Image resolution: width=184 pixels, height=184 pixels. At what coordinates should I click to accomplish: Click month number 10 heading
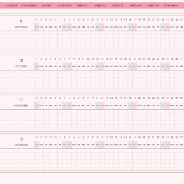pos(21,60)
